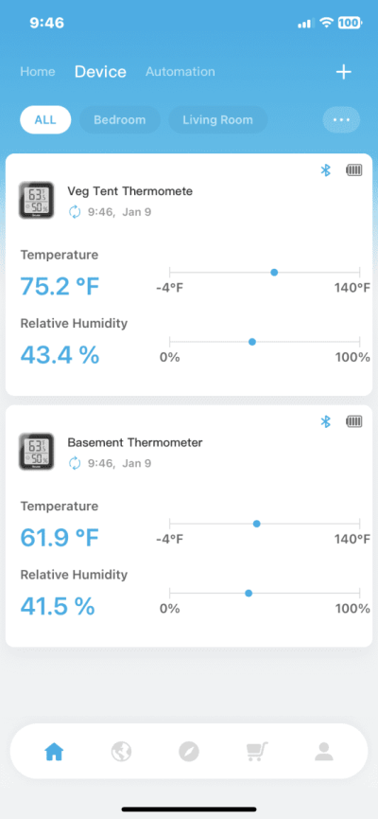Tap the plus icon to add device

coord(343,72)
